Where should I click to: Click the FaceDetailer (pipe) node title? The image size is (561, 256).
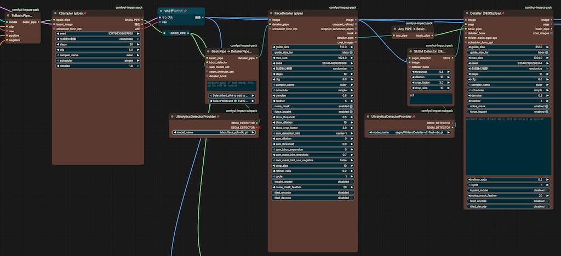[289, 13]
